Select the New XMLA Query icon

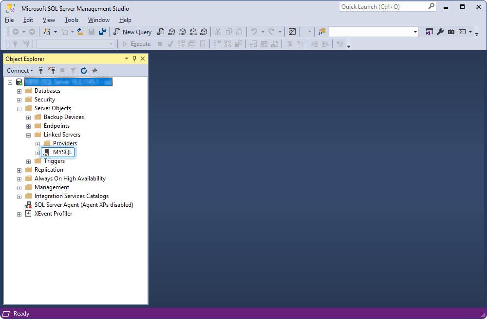(x=193, y=32)
